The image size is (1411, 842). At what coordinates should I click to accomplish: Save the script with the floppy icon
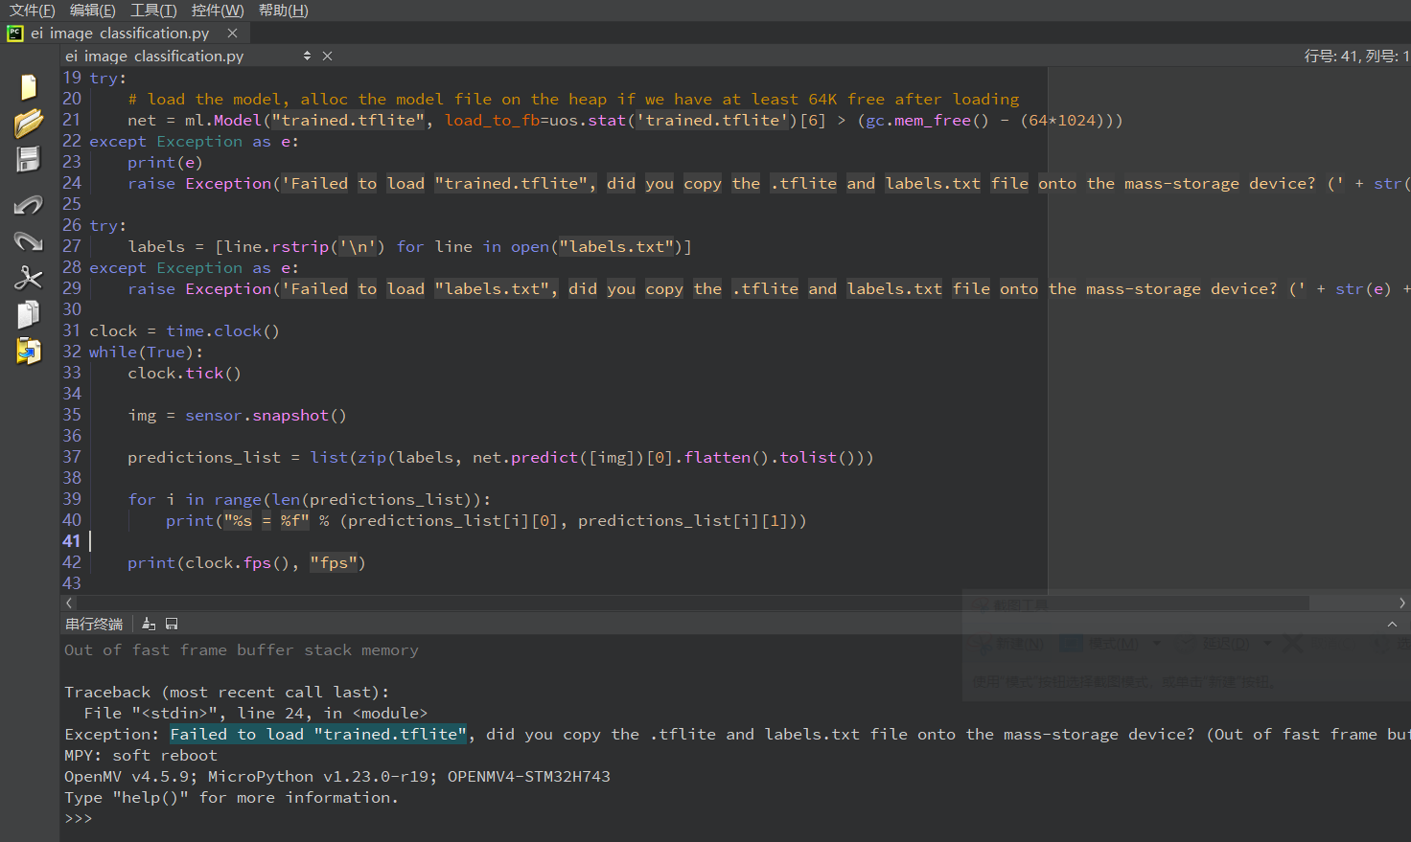(29, 159)
